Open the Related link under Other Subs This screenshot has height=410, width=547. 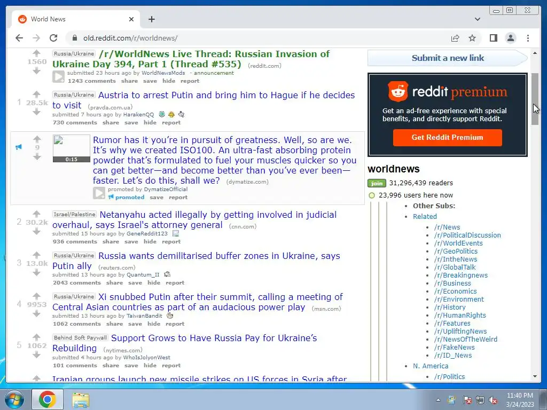click(x=425, y=217)
